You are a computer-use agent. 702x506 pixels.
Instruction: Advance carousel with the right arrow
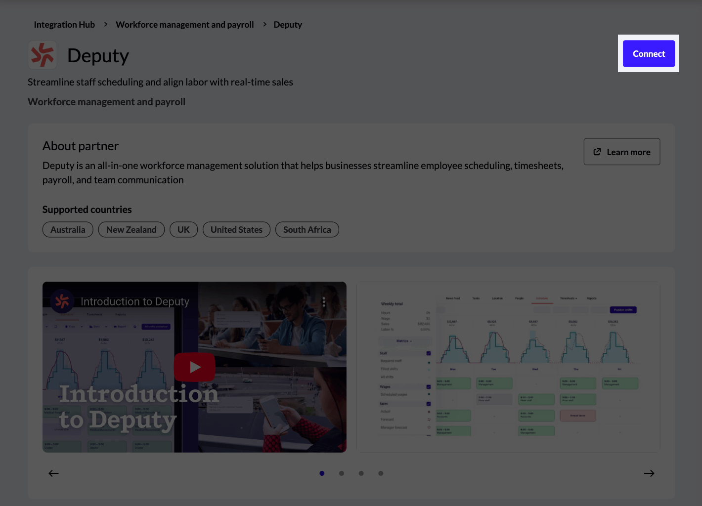pos(649,473)
